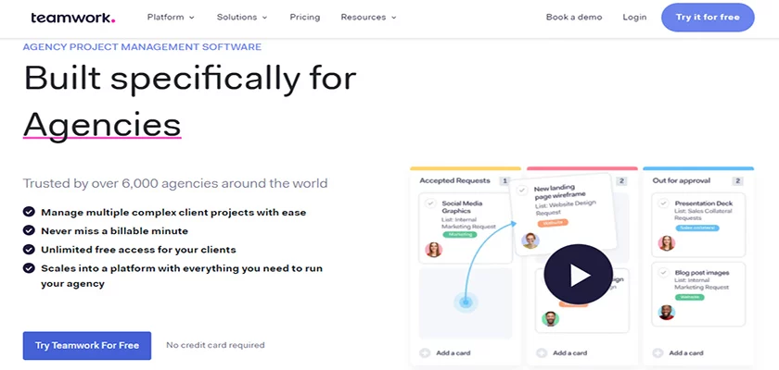The width and height of the screenshot is (779, 370).
Task: Expand the Solutions chevron
Action: click(x=265, y=18)
